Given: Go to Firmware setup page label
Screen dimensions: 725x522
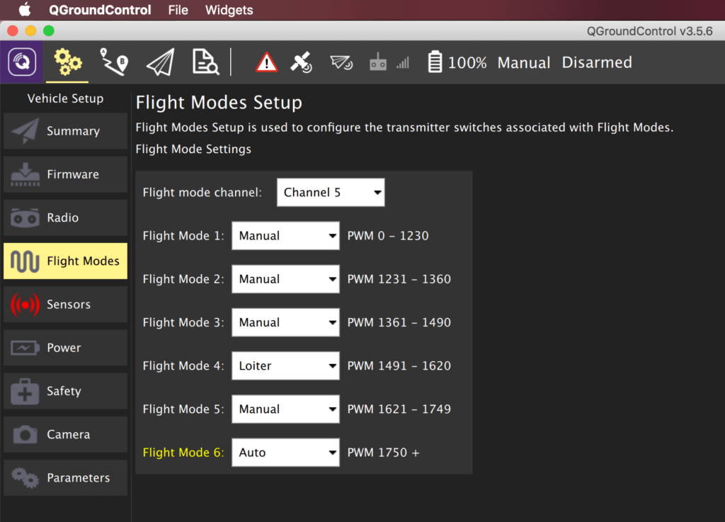Looking at the screenshot, I should pyautogui.click(x=73, y=174).
